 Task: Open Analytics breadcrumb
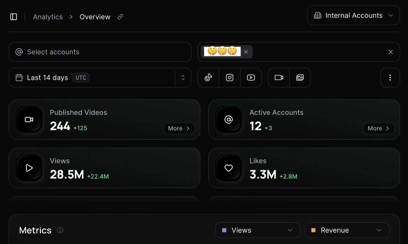point(48,17)
